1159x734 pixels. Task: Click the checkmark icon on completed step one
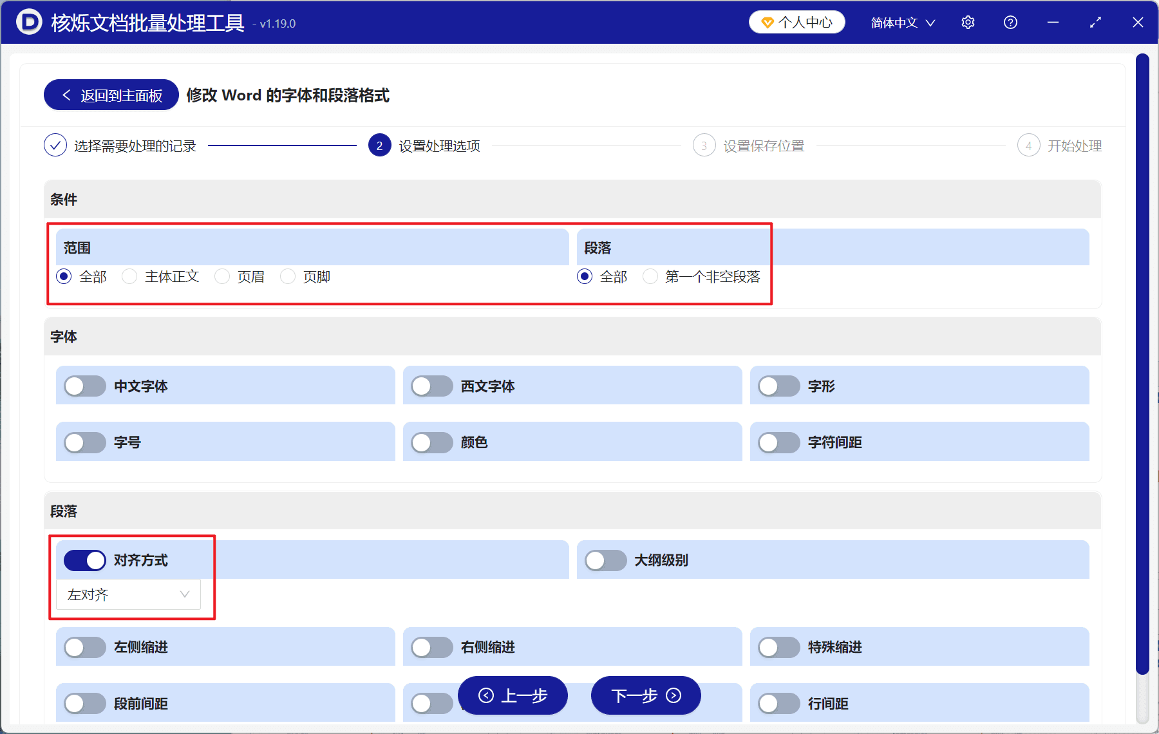[55, 146]
